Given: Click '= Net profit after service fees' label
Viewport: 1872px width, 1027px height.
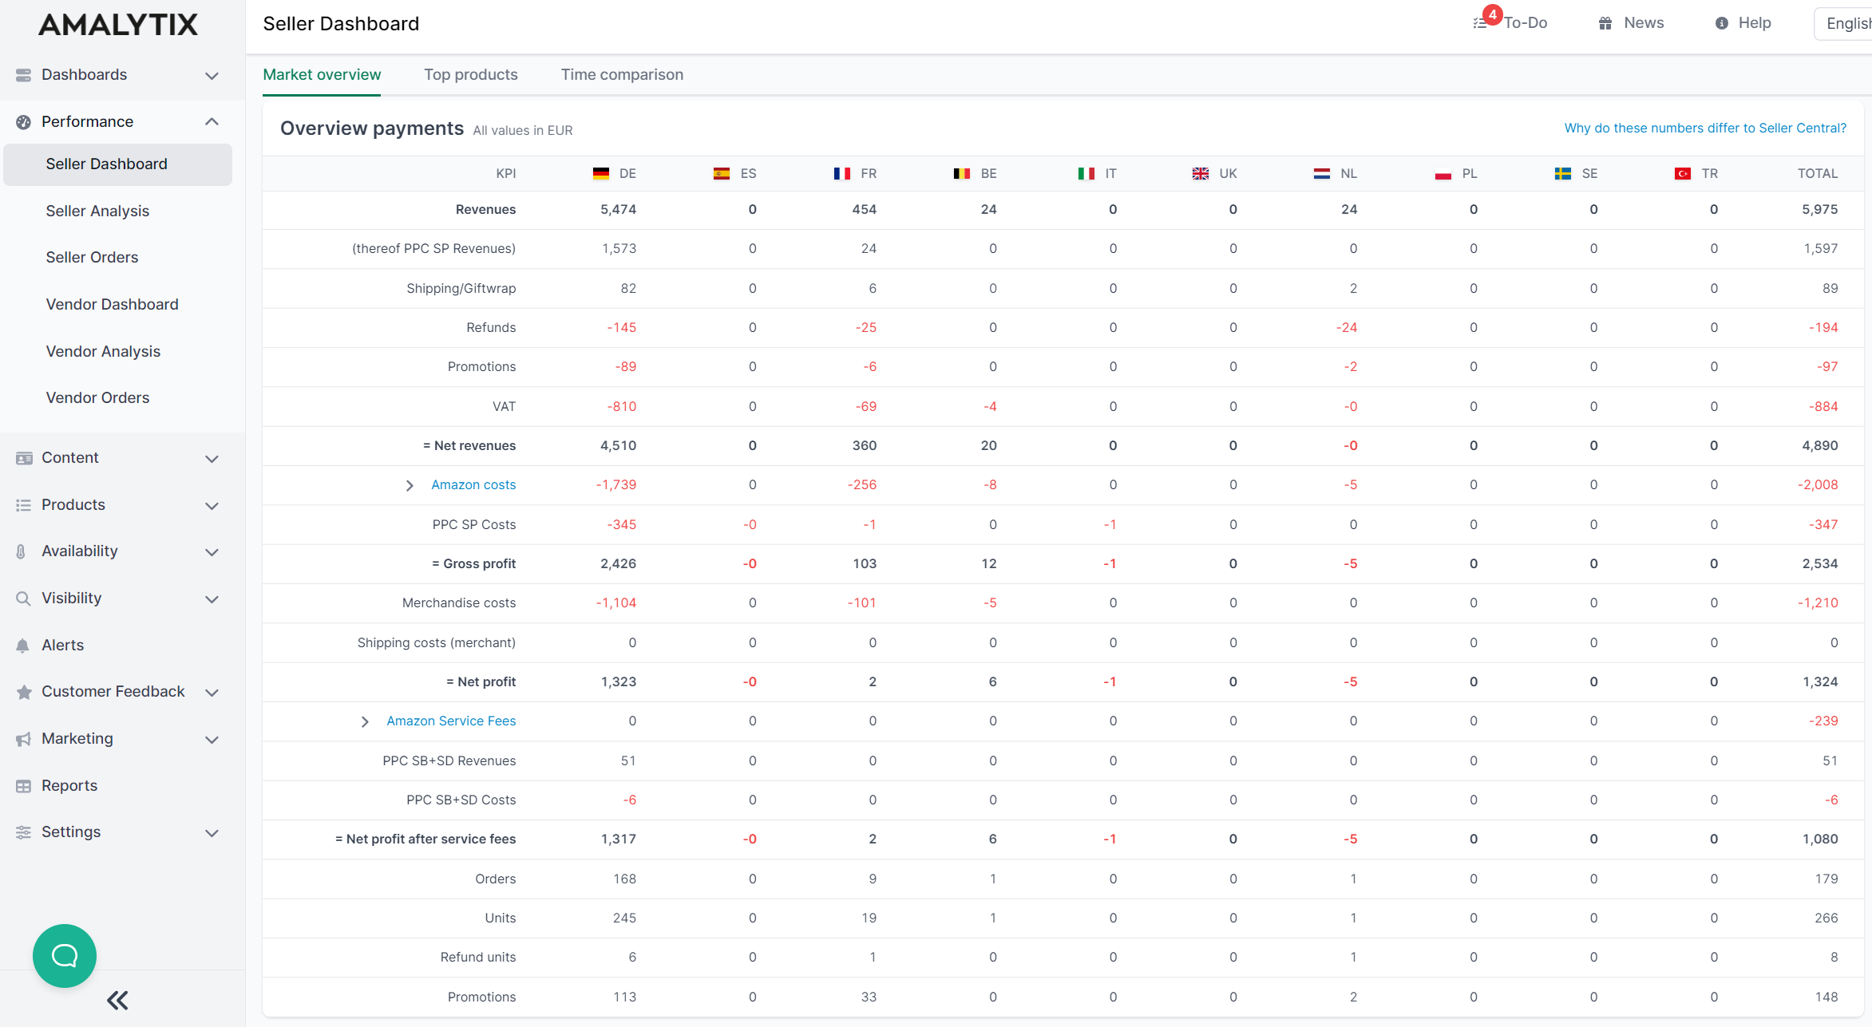Looking at the screenshot, I should (x=425, y=839).
